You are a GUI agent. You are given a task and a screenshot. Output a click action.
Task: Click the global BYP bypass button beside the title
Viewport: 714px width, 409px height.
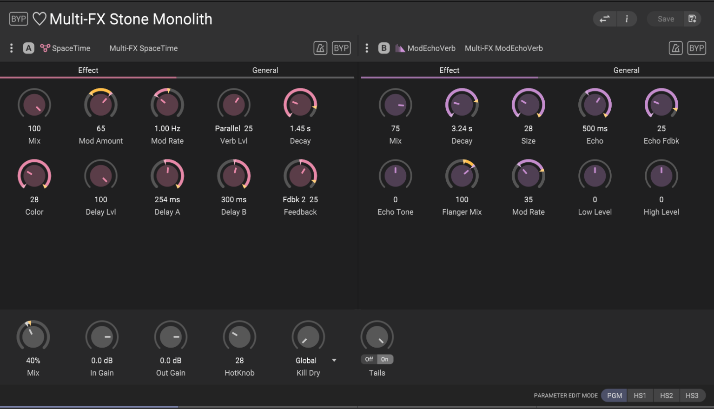[x=19, y=19]
